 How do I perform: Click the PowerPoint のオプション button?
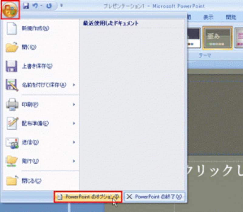click(88, 197)
